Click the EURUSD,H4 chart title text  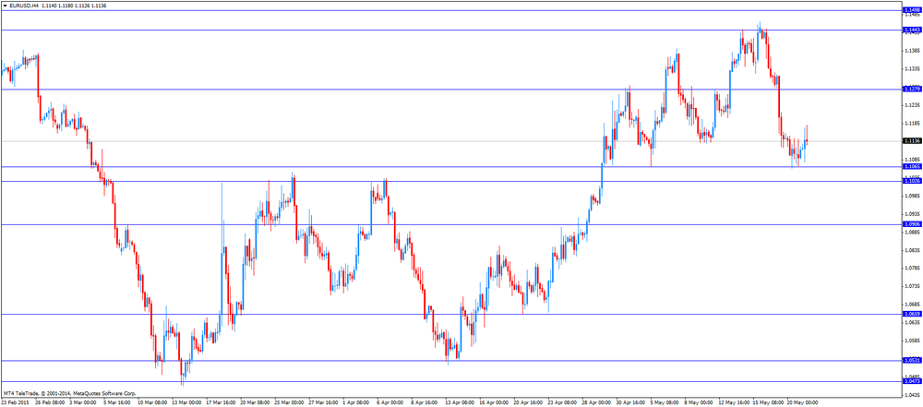tap(24, 5)
